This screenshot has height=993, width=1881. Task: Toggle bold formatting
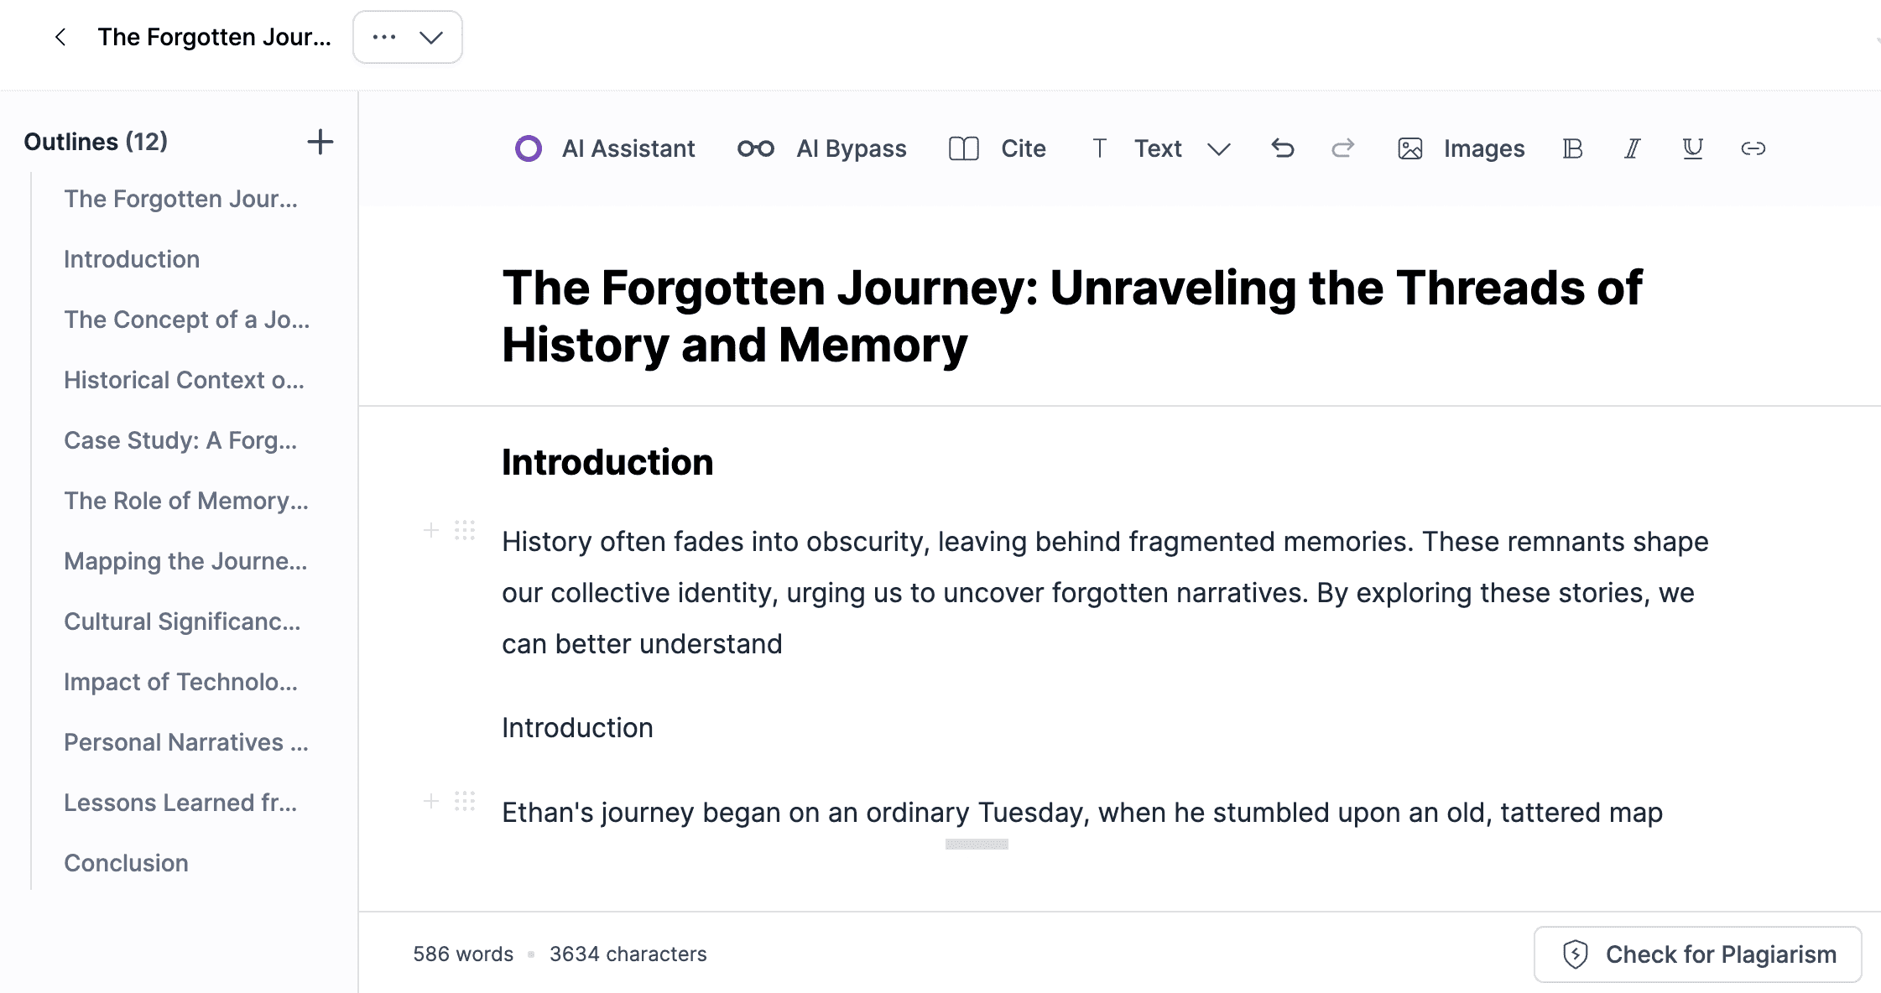(1572, 148)
